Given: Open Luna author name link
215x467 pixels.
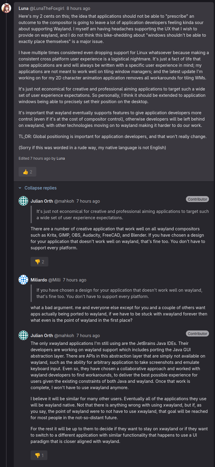Looking at the screenshot, I should click(x=23, y=8).
